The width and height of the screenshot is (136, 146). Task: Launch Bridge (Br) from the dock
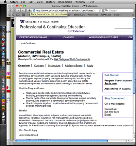click(3, 109)
